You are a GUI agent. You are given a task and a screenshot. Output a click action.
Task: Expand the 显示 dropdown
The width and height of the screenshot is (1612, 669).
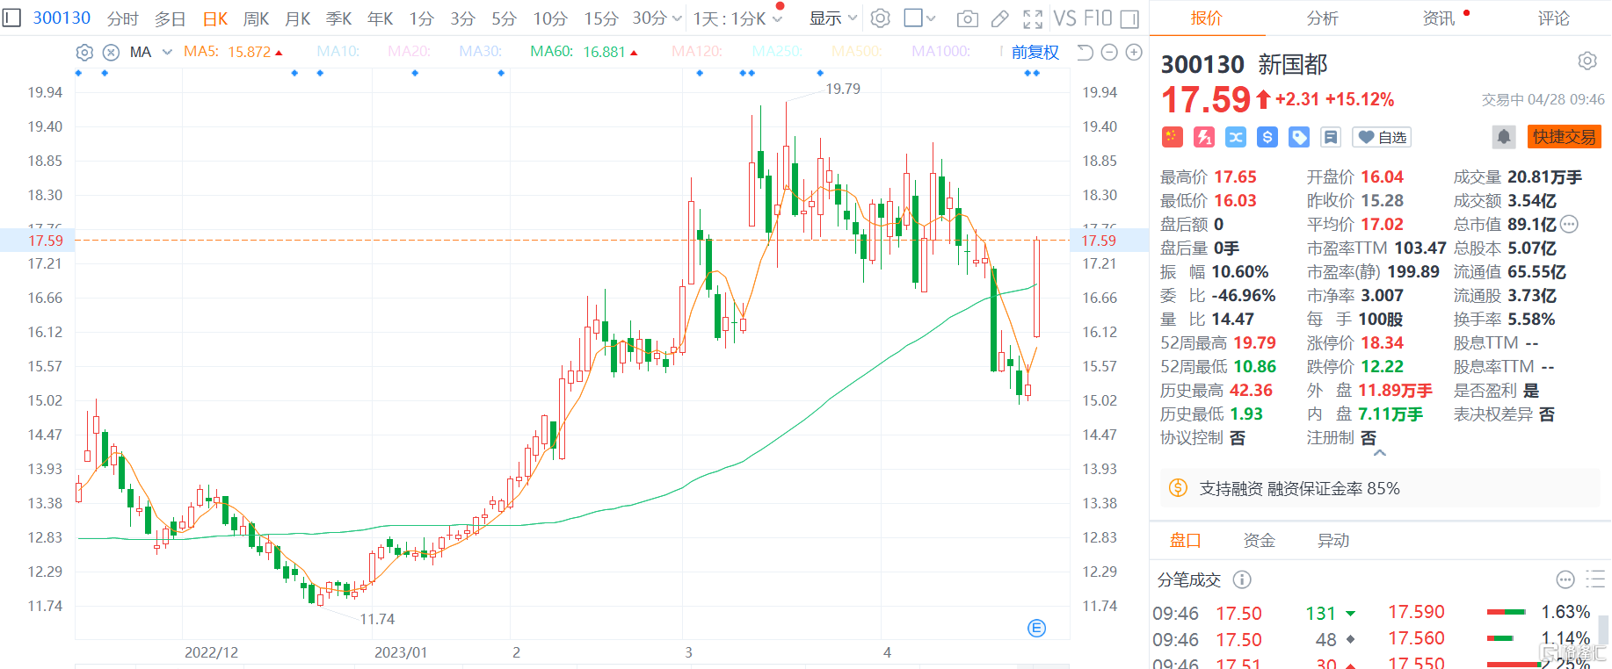[x=833, y=18]
